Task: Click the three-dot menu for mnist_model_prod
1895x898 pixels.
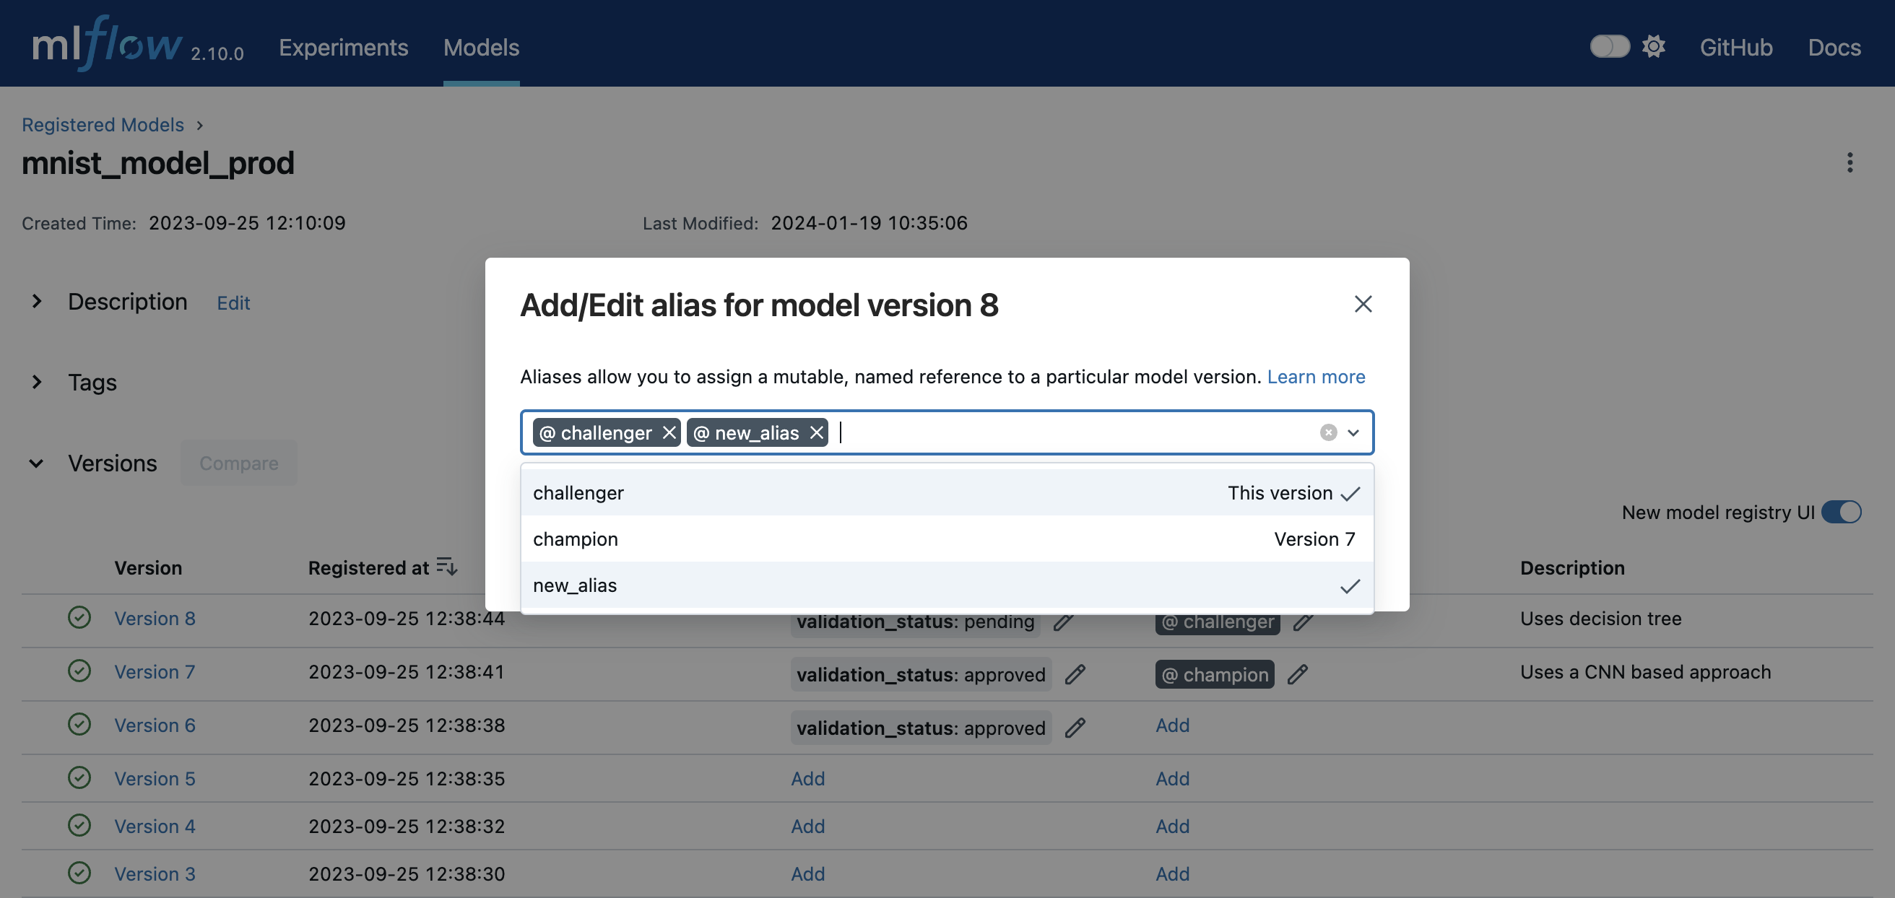Action: (1850, 163)
